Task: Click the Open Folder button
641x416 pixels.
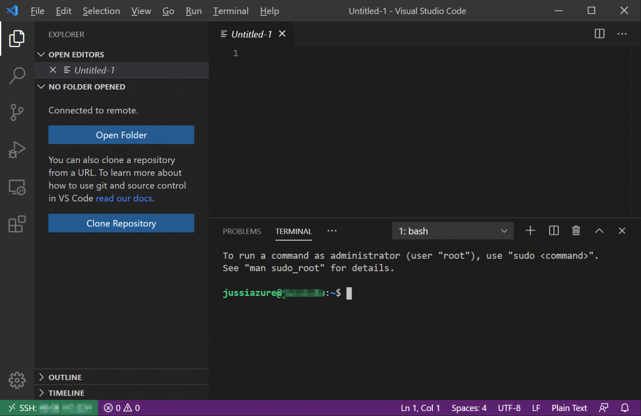Action: click(121, 135)
